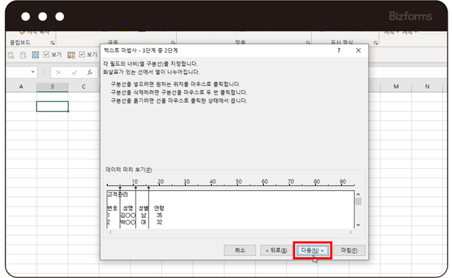
Task: Toggle 보기 checkbox beside the padlock table icon
Action: [82, 54]
